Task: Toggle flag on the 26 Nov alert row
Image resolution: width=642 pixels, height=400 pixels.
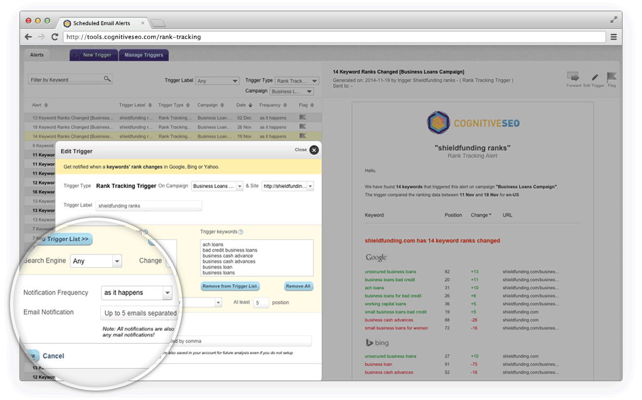Action: [303, 127]
